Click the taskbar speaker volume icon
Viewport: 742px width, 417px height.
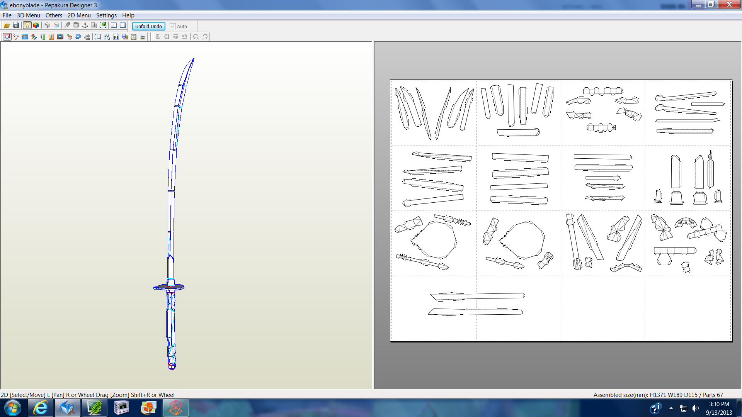pos(695,408)
